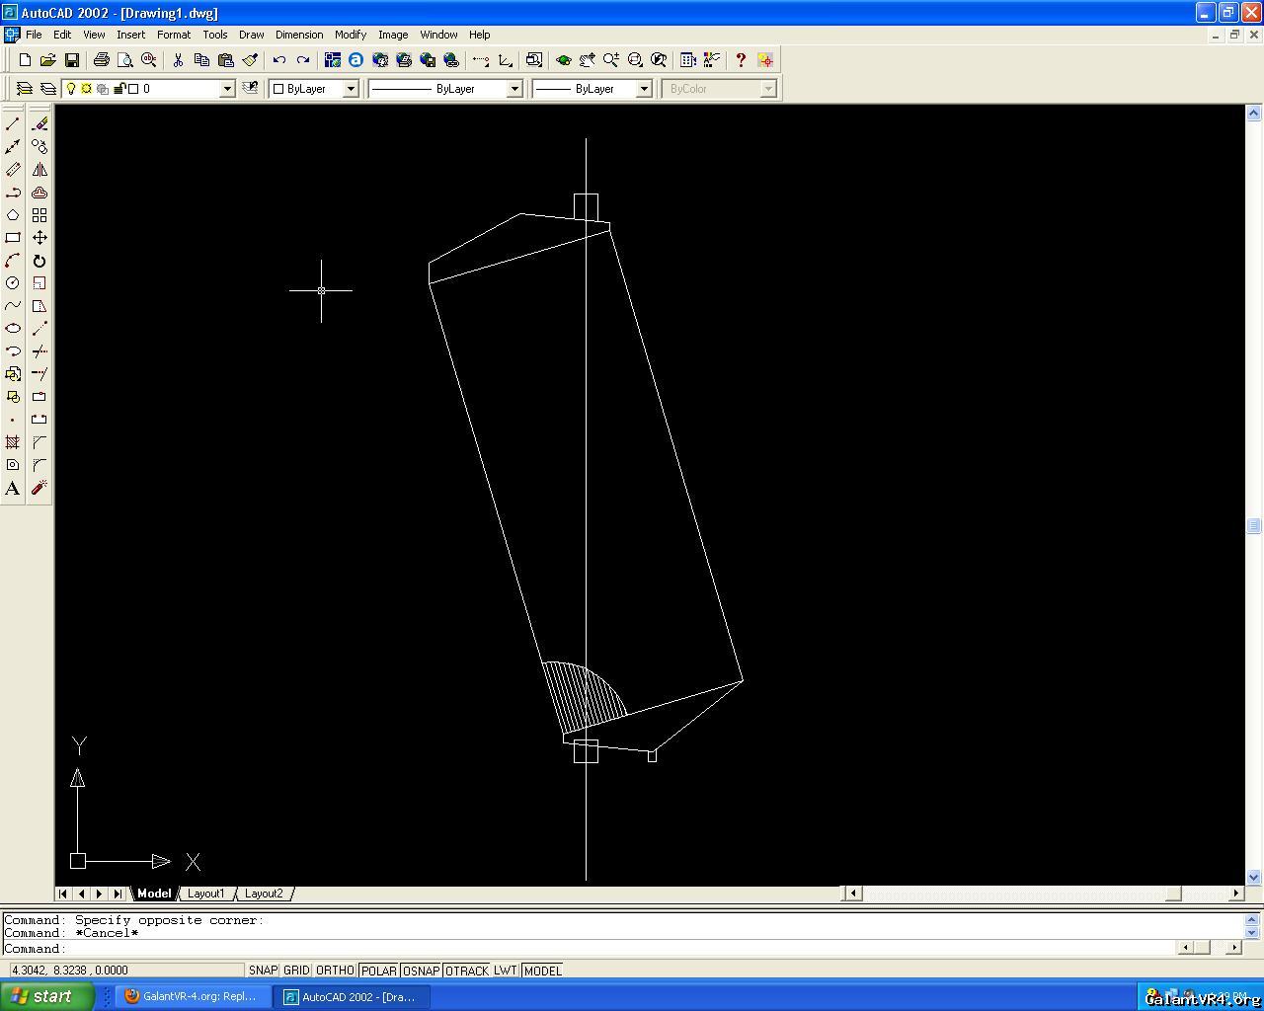Open the lineweight ByLayer dropdown
The image size is (1264, 1011).
pyautogui.click(x=644, y=89)
